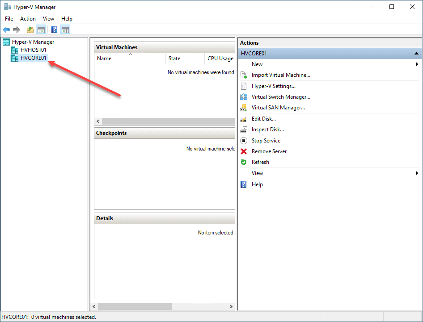Screen dimensions: 423x322
Task: Click the Hyper-V Settings icon
Action: click(244, 86)
